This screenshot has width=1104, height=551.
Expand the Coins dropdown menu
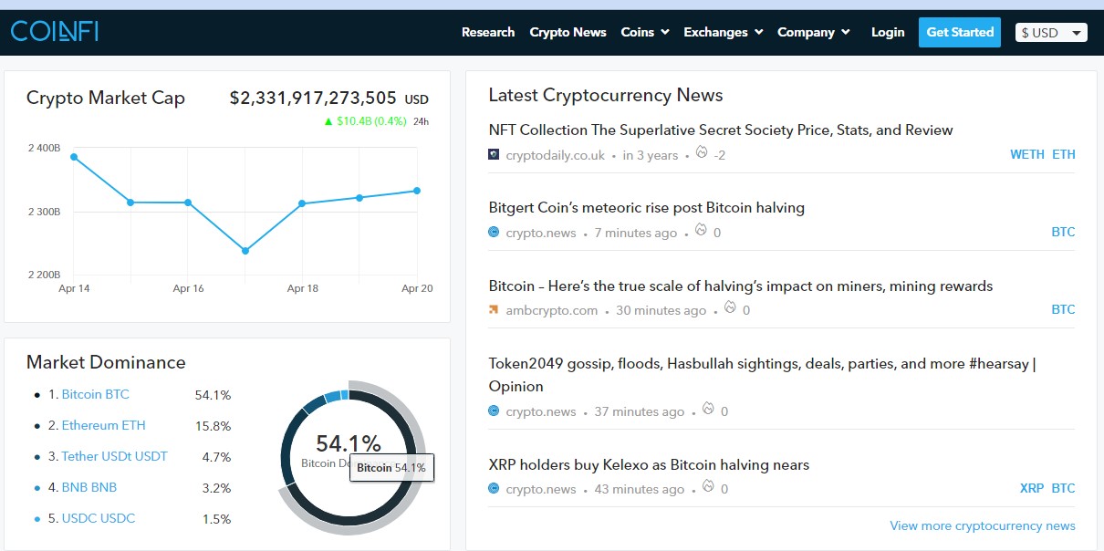coord(645,32)
